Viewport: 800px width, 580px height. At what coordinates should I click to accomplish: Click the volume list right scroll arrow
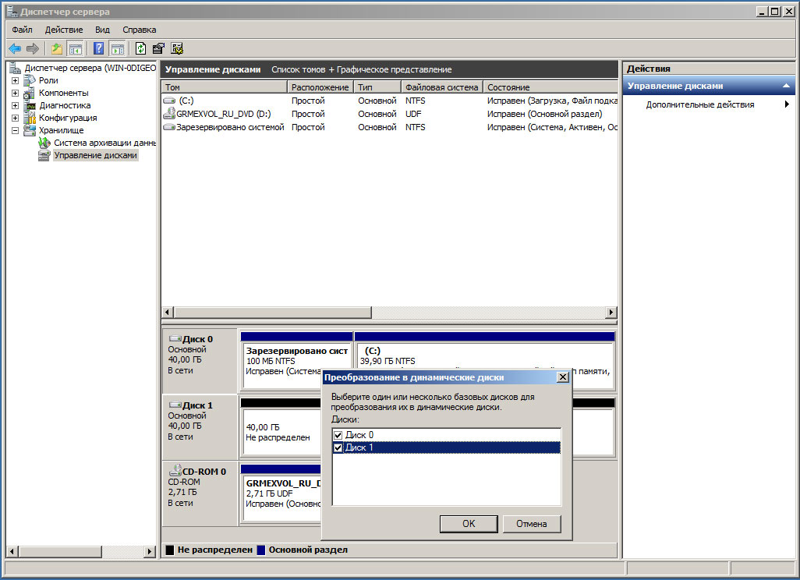tap(611, 312)
